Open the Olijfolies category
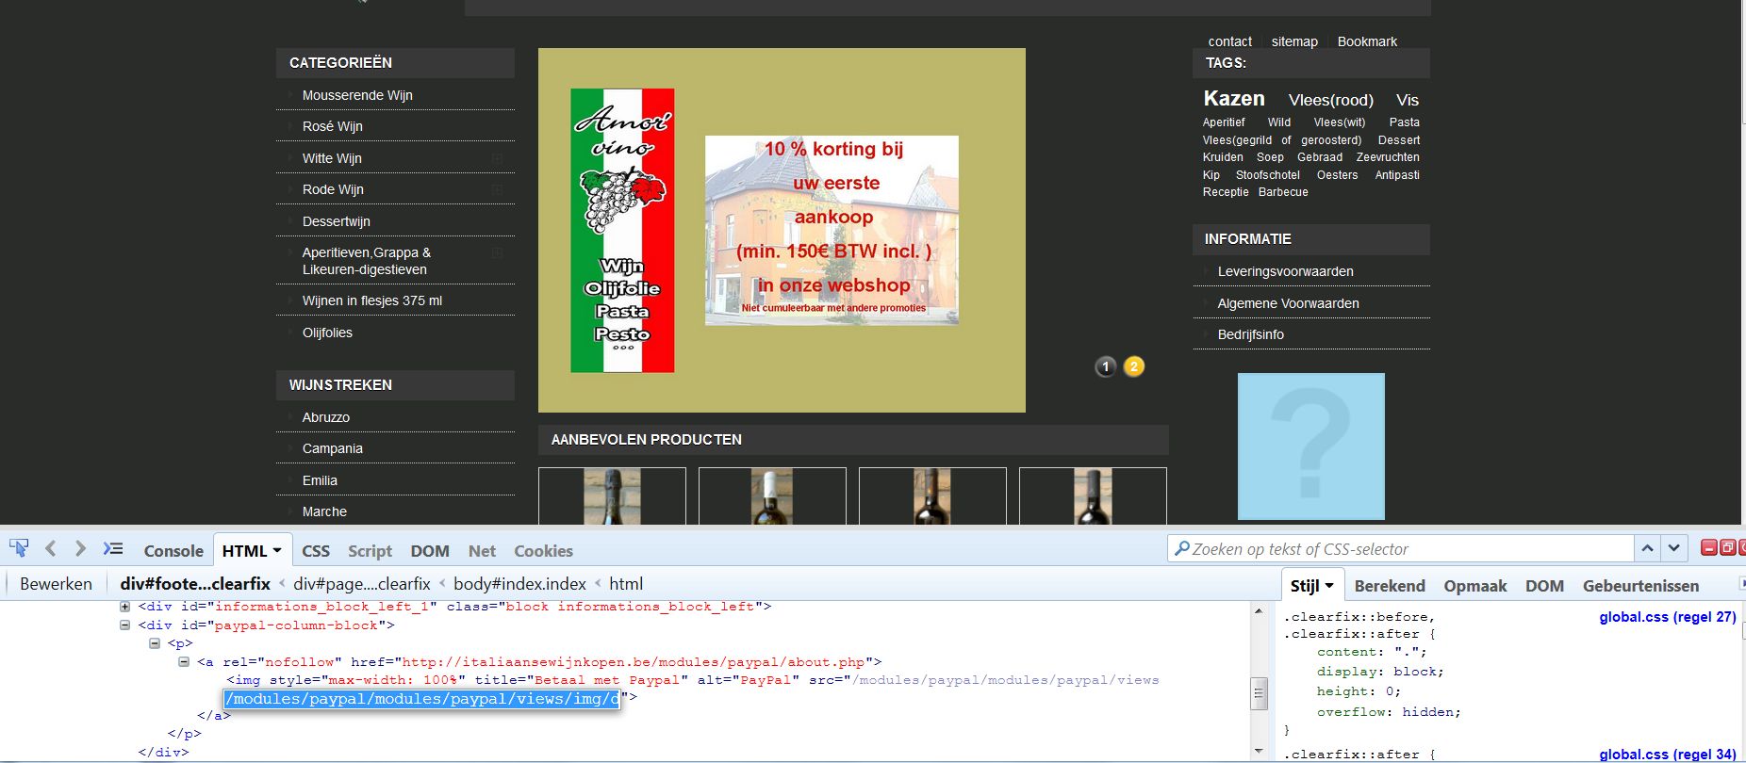1746x763 pixels. 327,333
